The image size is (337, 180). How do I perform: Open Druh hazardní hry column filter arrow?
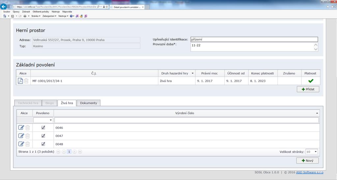(193, 73)
